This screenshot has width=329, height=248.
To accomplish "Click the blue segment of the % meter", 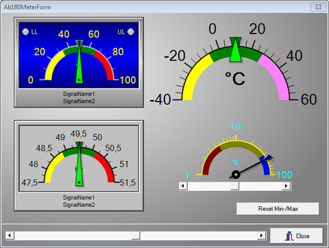I will point(265,166).
